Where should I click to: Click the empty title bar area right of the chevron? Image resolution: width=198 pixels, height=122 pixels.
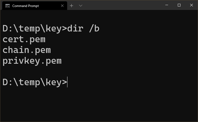[122, 5]
